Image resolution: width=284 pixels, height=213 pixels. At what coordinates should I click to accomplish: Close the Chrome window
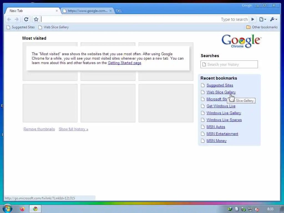pyautogui.click(x=274, y=6)
